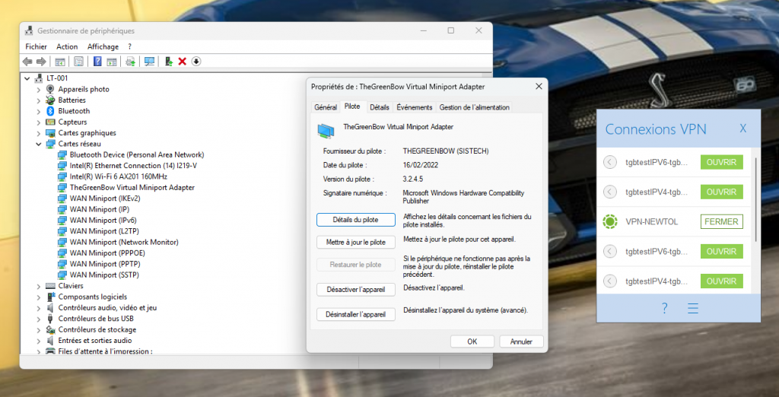Click the red X uninstall device toolbar icon
The height and width of the screenshot is (397, 779).
(x=182, y=62)
